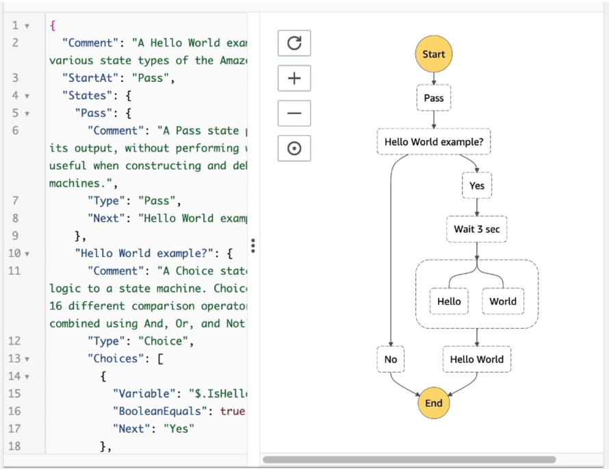609x469 pixels.
Task: Select the Start node in the graph
Action: (433, 54)
